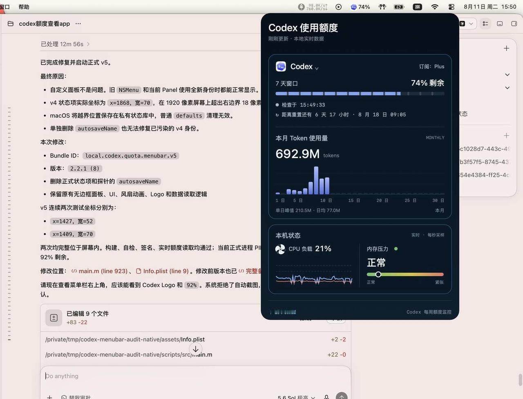Click the conversation minimap on the left edge
The width and height of the screenshot is (523, 399).
tap(9, 223)
